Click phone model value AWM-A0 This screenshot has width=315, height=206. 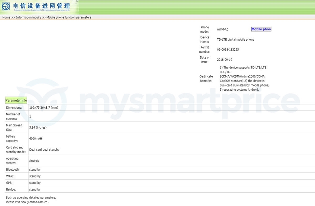[222, 29]
